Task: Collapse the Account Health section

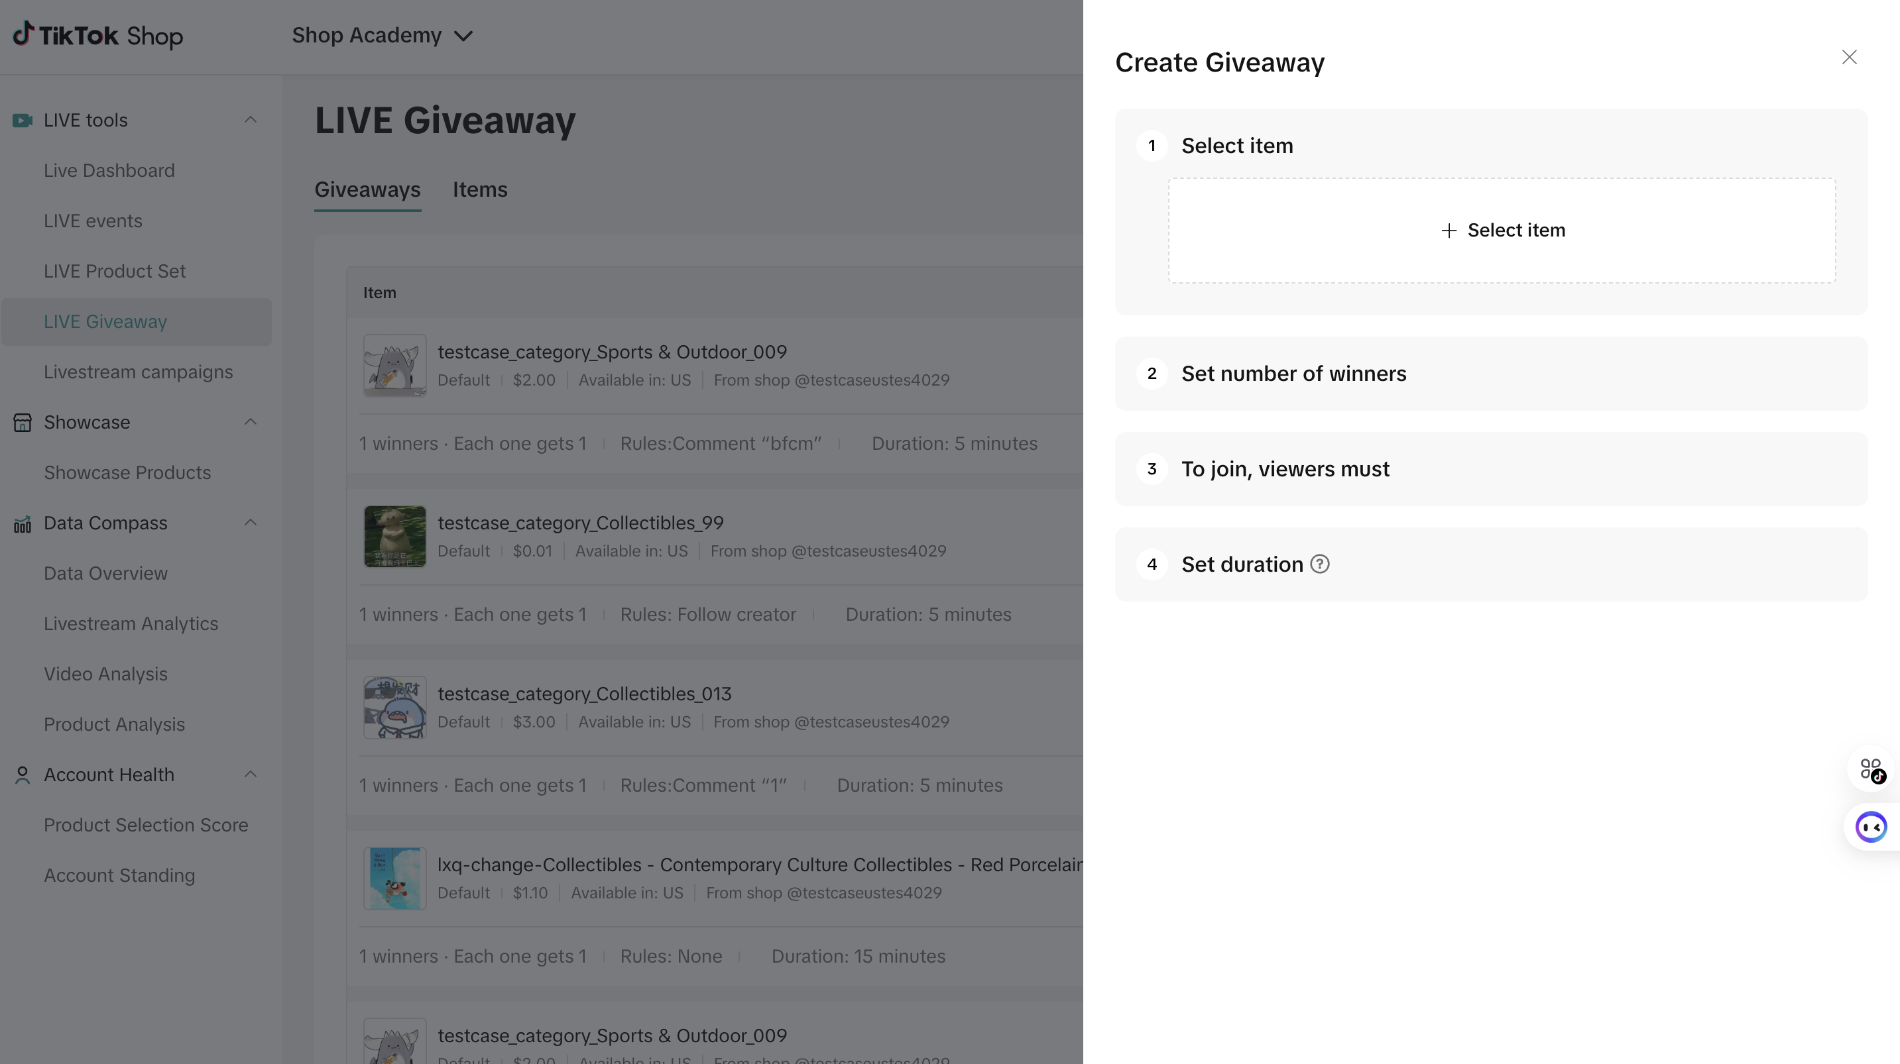Action: [x=251, y=774]
